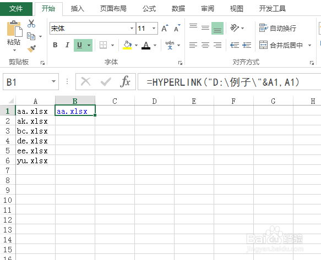The height and width of the screenshot is (260, 321).
Task: Click the Cut scissors icon
Action: [x=31, y=24]
